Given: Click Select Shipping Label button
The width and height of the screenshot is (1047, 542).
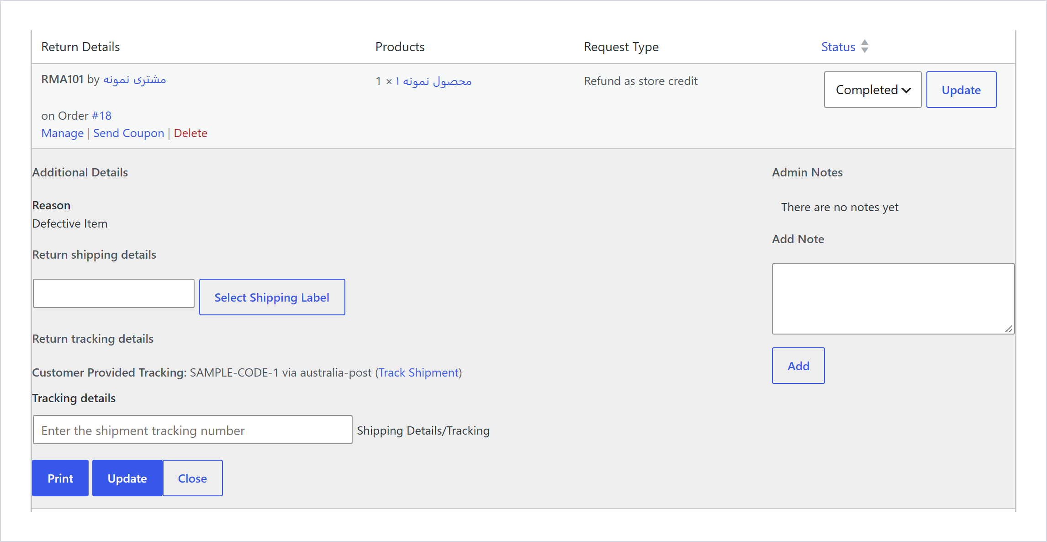Looking at the screenshot, I should (272, 297).
